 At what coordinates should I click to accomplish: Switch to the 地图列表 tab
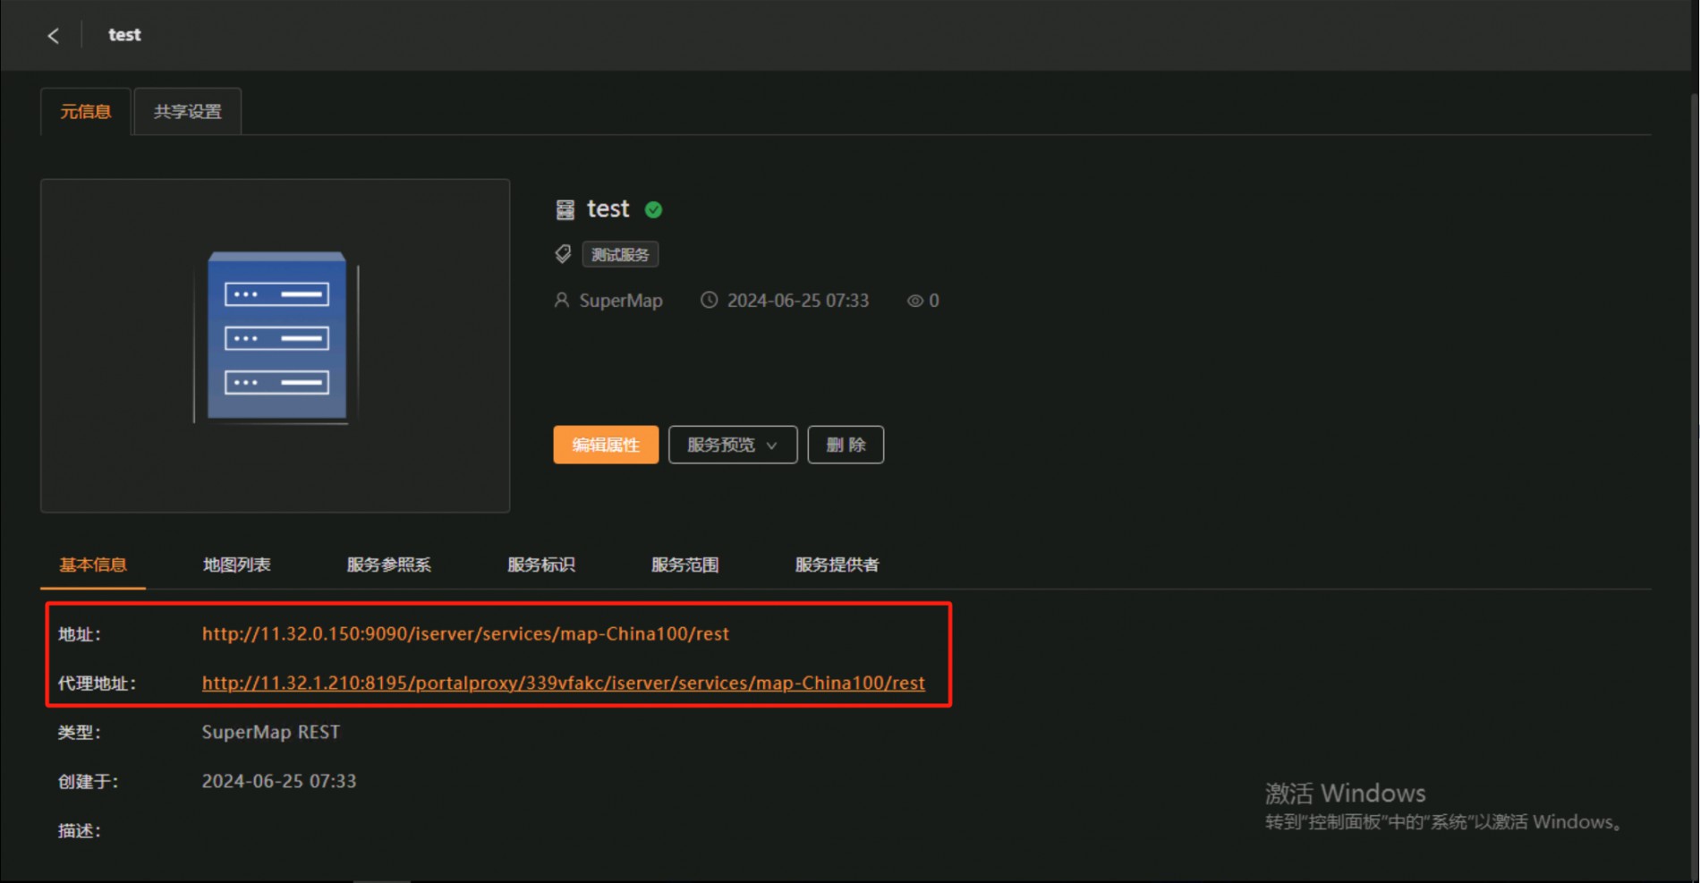pos(236,565)
